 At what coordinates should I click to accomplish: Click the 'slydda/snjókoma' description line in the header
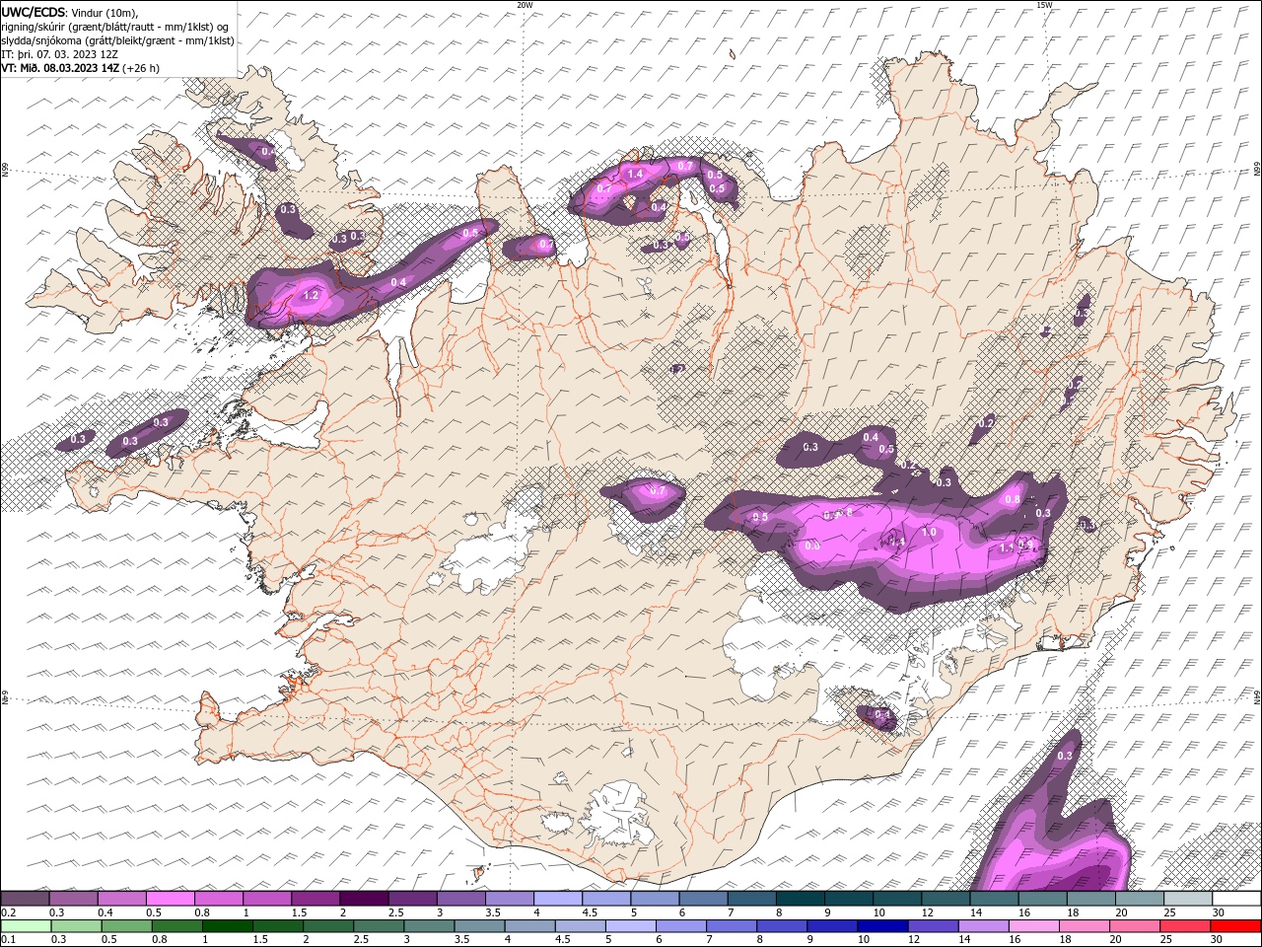coord(118,40)
